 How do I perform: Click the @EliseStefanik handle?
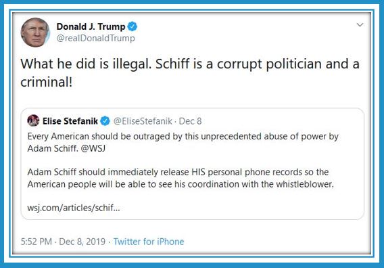(x=143, y=121)
